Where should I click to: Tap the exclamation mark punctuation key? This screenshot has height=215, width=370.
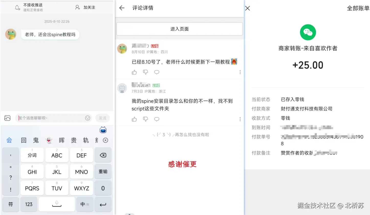coord(10,190)
